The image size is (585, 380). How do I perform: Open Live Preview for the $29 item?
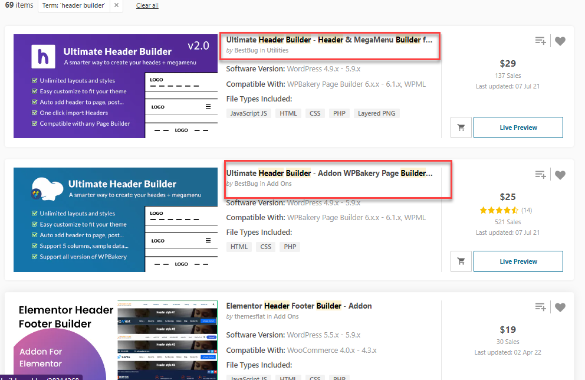click(518, 127)
